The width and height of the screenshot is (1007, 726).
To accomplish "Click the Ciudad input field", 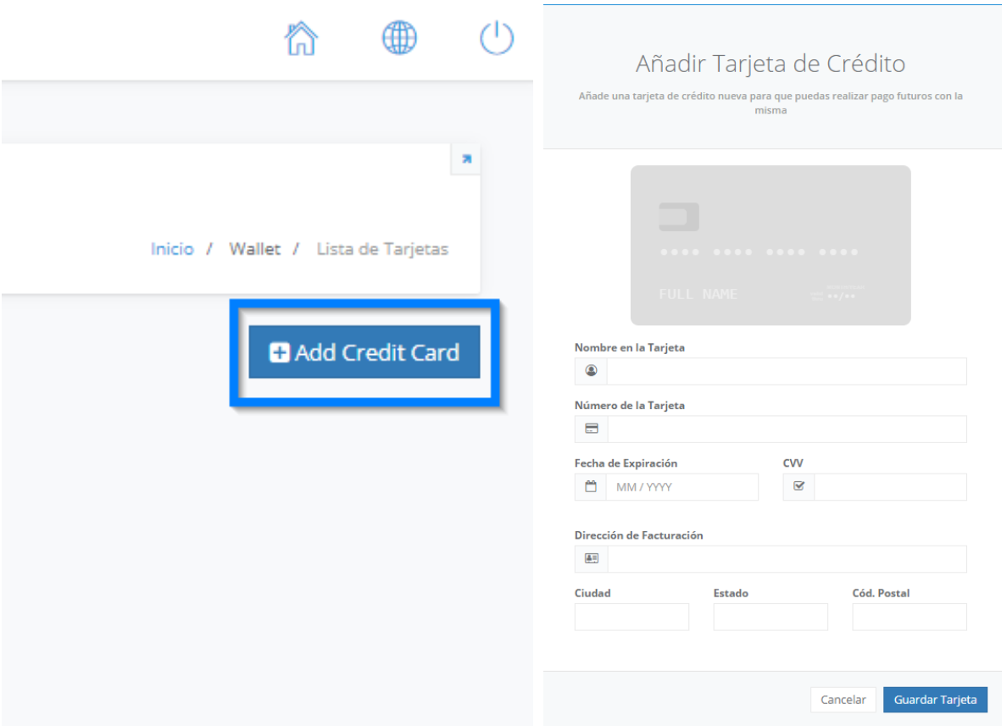I will tap(631, 617).
